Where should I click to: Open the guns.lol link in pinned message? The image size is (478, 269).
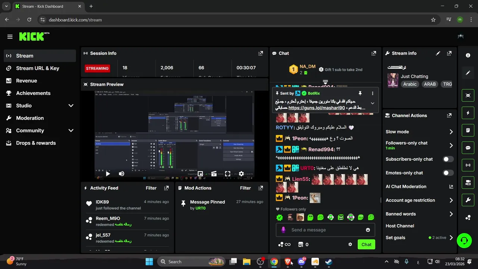[317, 108]
